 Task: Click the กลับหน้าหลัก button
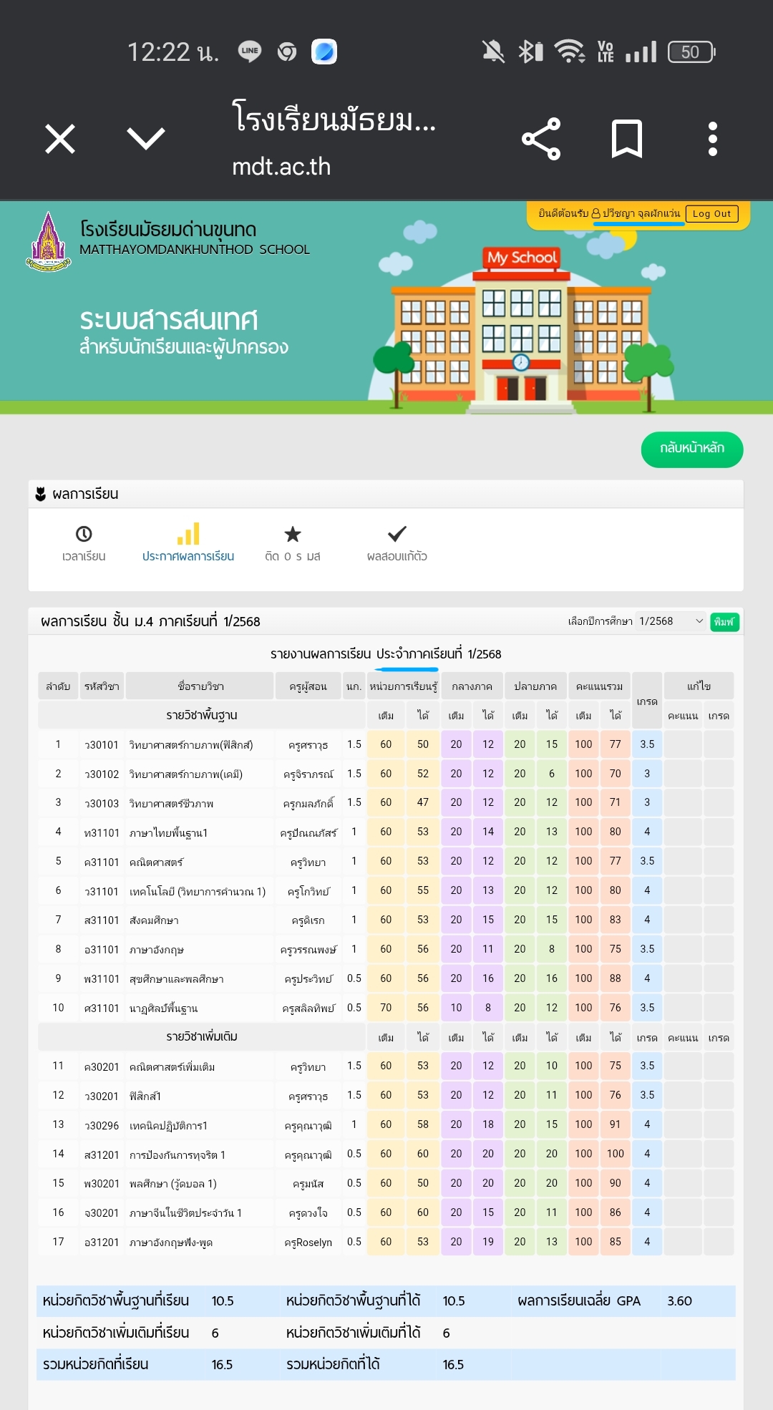coord(691,449)
